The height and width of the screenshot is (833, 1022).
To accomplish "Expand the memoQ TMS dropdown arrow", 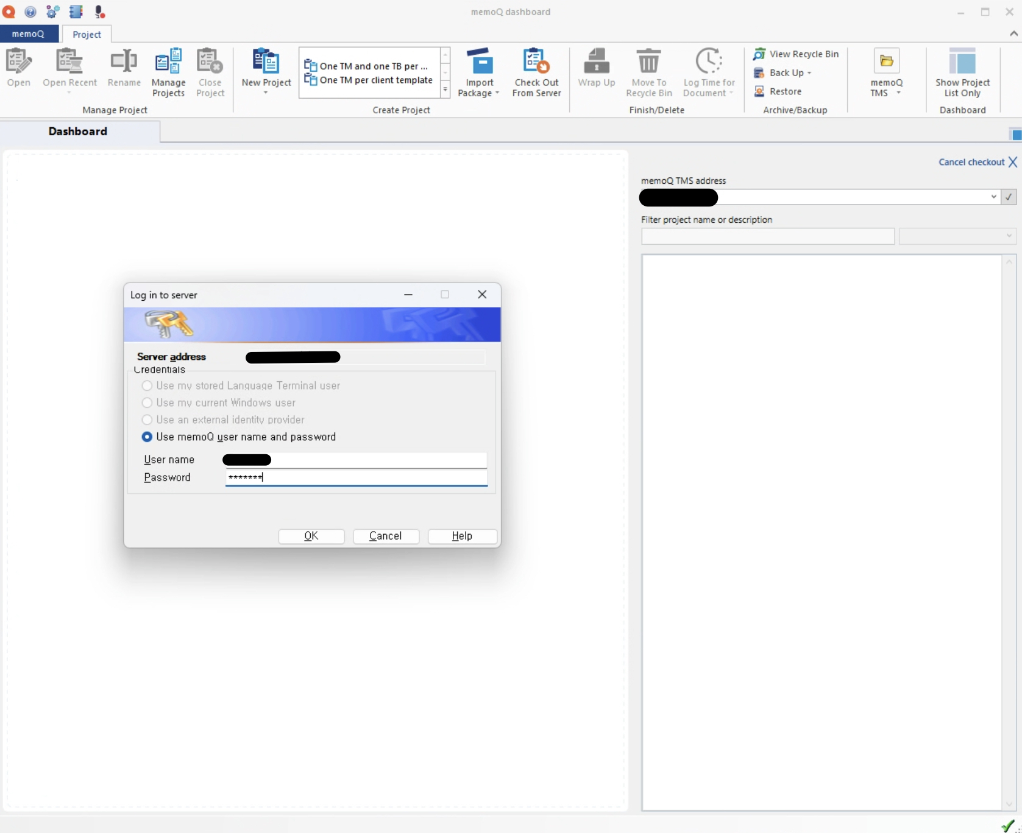I will pos(898,93).
